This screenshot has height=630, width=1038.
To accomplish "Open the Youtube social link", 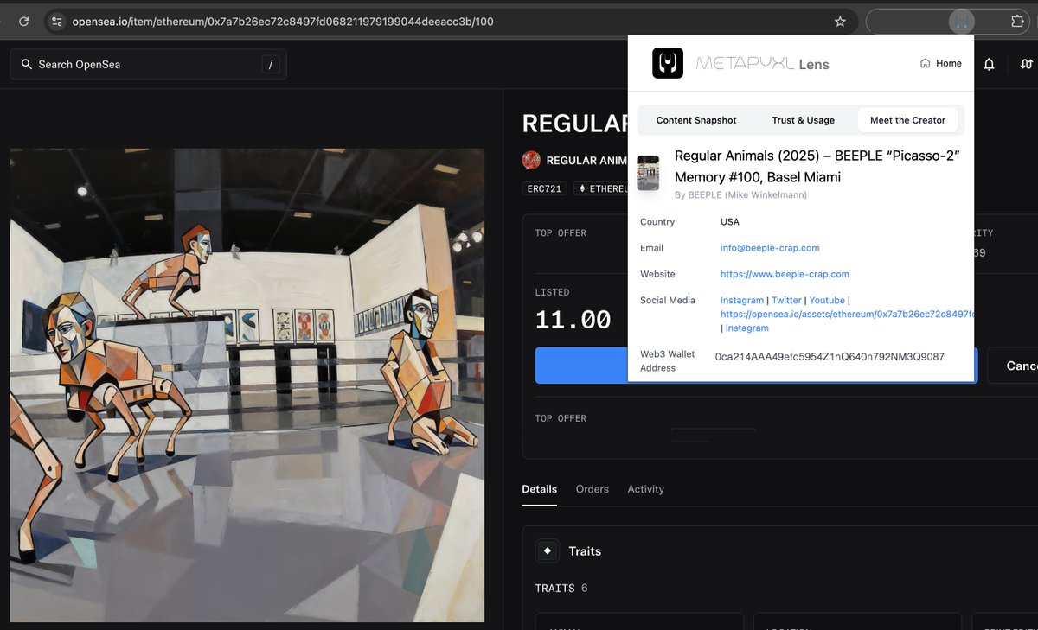I will point(827,300).
